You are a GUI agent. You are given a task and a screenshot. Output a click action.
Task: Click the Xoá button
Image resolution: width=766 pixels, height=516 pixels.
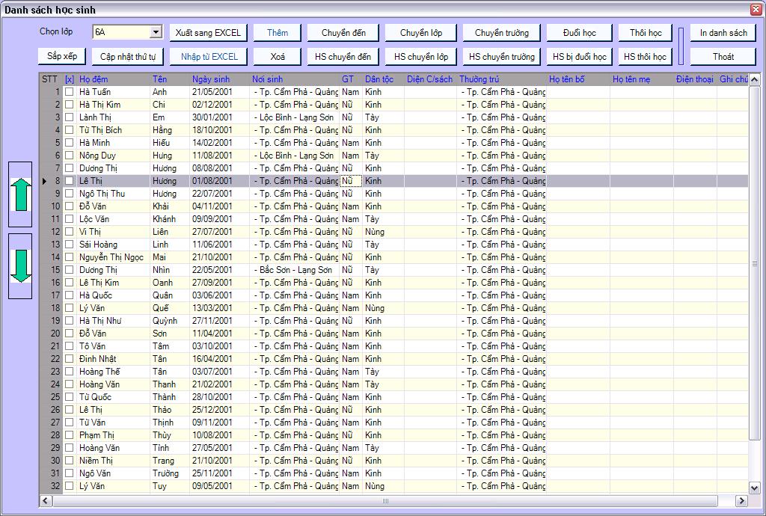(x=278, y=57)
